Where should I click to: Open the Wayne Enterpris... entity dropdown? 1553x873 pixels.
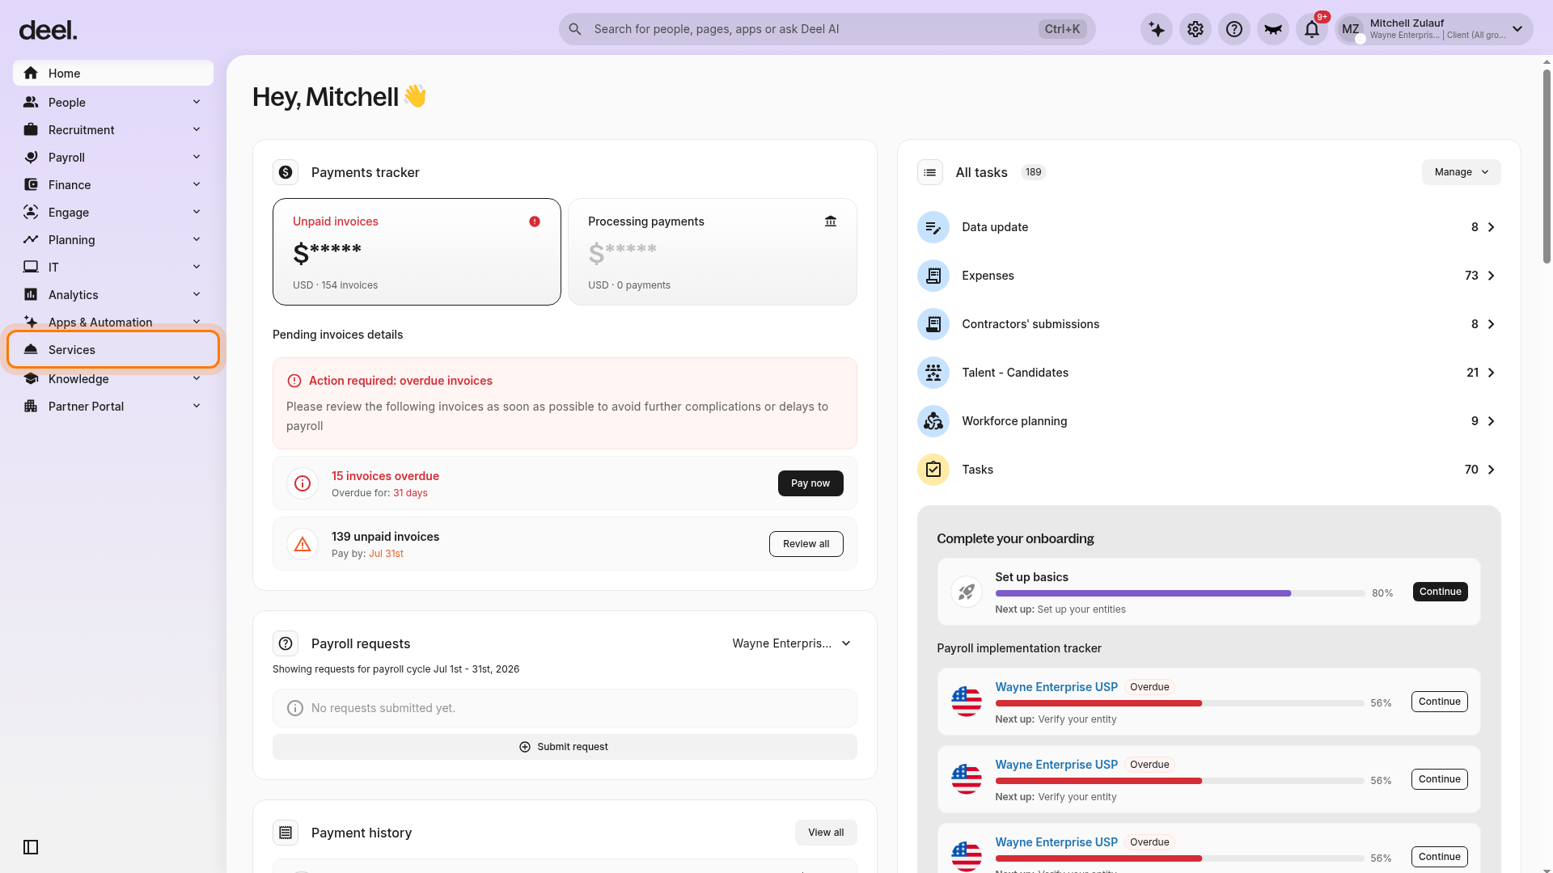(792, 643)
